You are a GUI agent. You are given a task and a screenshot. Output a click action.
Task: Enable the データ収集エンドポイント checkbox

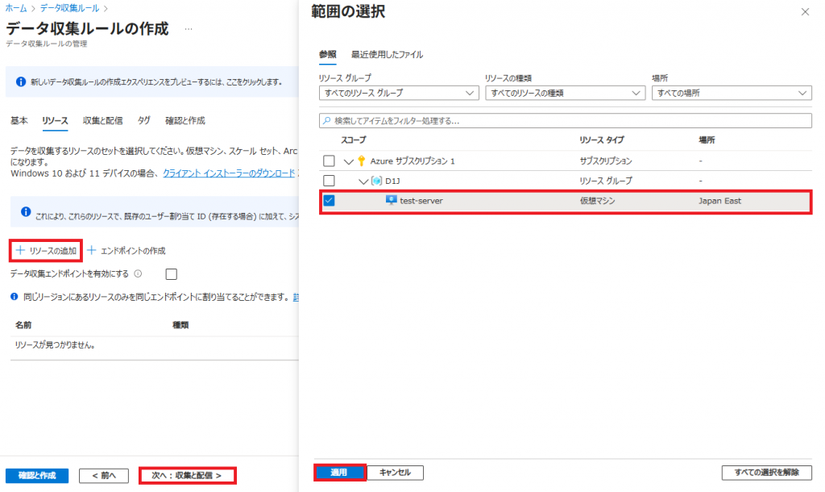tap(171, 274)
